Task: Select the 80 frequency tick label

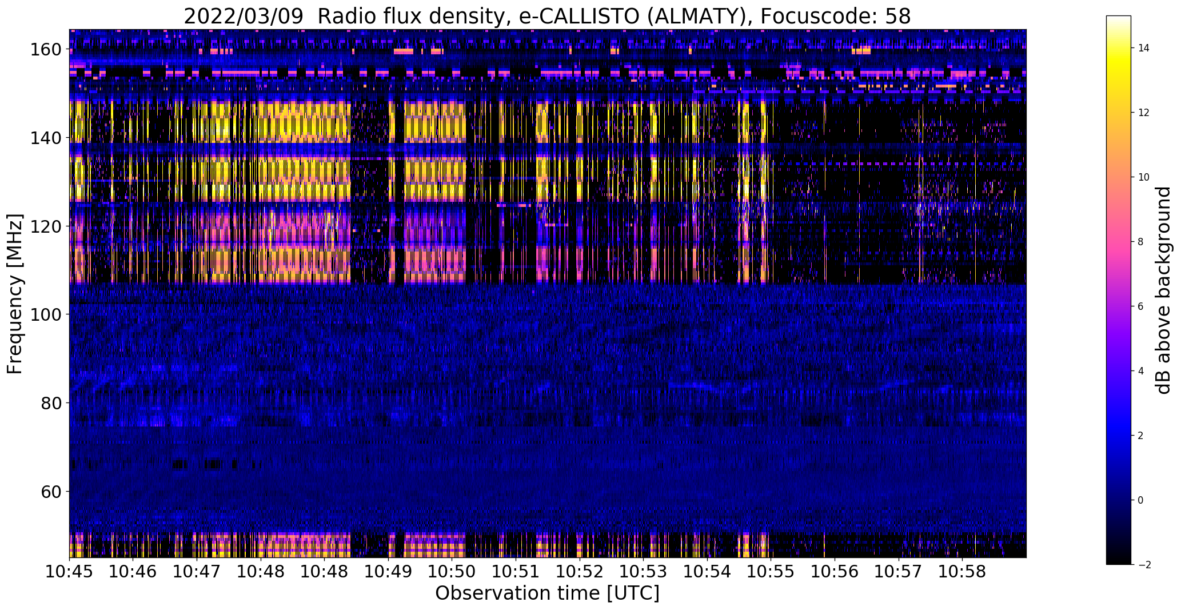Action: (51, 403)
